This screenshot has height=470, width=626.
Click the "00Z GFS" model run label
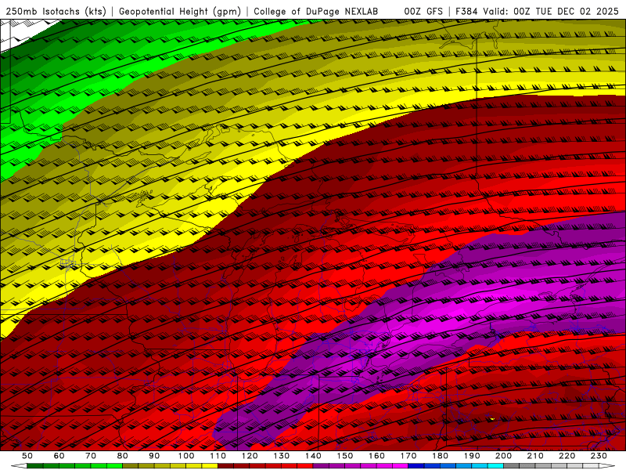tap(423, 12)
